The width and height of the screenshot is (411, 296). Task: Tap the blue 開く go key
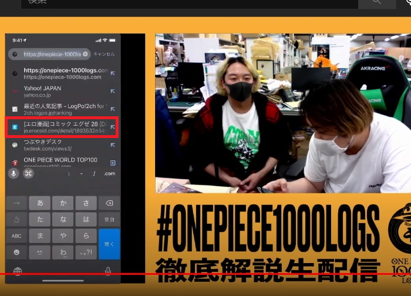click(x=109, y=244)
